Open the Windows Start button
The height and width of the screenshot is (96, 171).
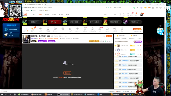click(x=2, y=94)
